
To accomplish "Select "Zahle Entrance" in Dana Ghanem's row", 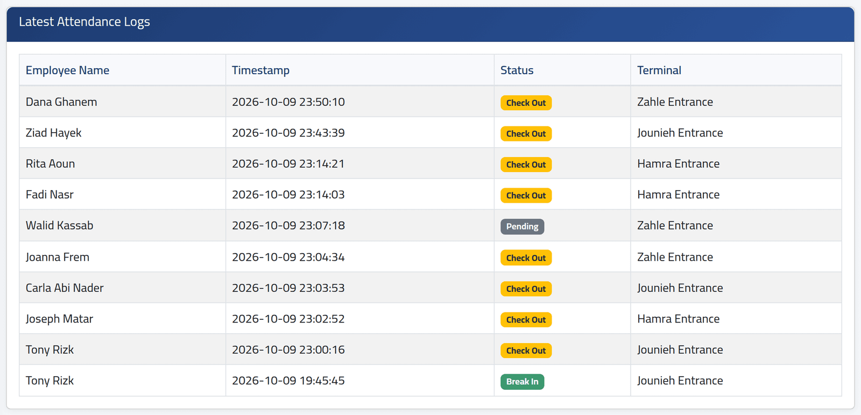I will (675, 102).
